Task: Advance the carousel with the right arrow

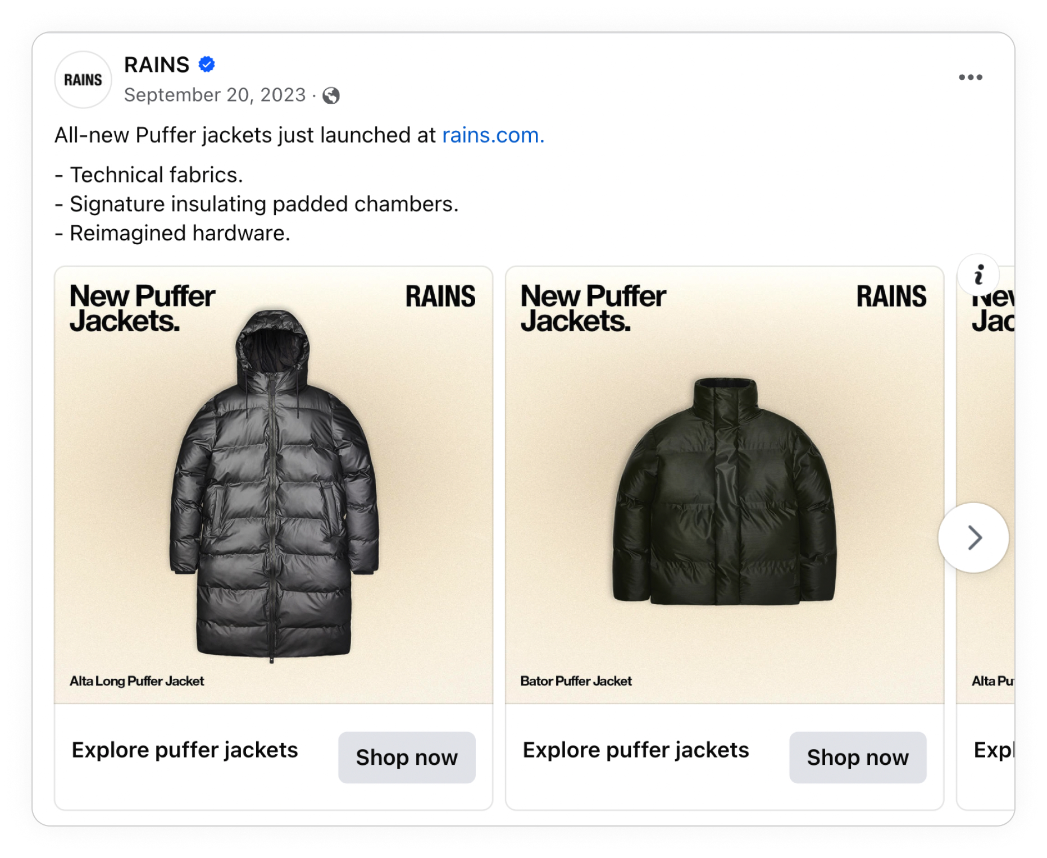Action: (974, 537)
